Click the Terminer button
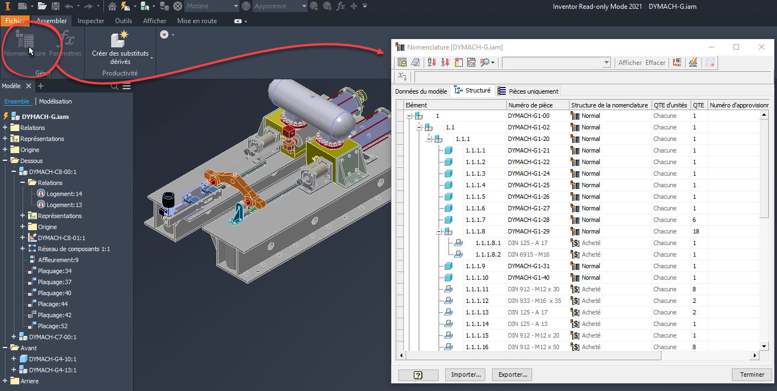 click(x=752, y=374)
